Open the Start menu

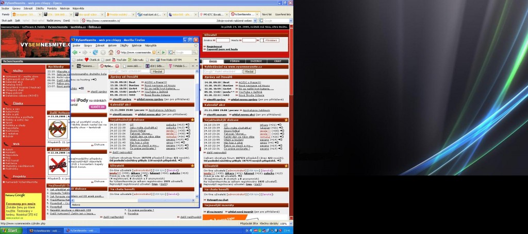(x=11, y=230)
